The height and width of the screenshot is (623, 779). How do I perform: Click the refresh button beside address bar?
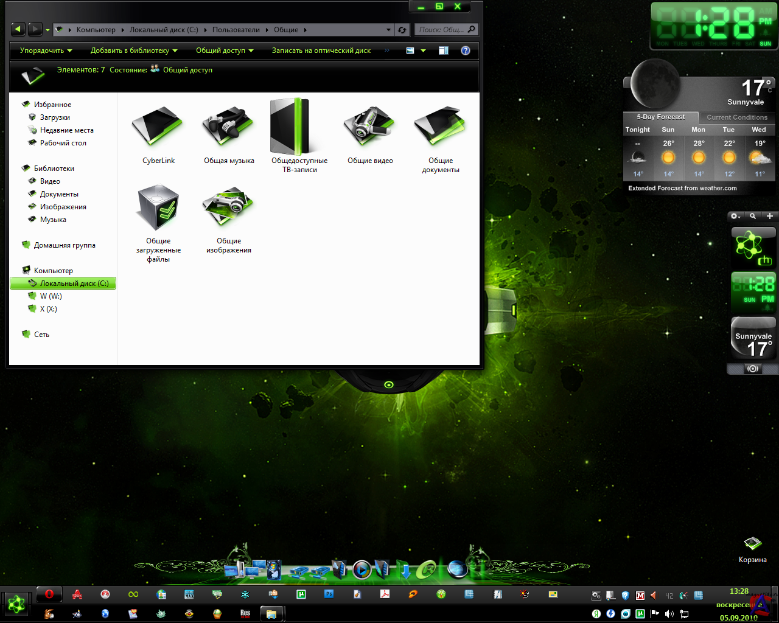(x=402, y=30)
